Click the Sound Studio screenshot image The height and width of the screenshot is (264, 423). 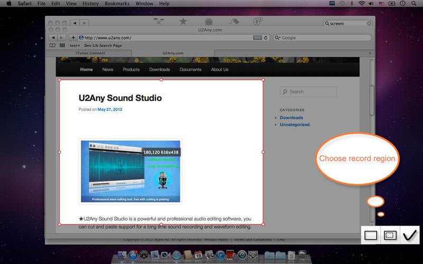point(130,171)
